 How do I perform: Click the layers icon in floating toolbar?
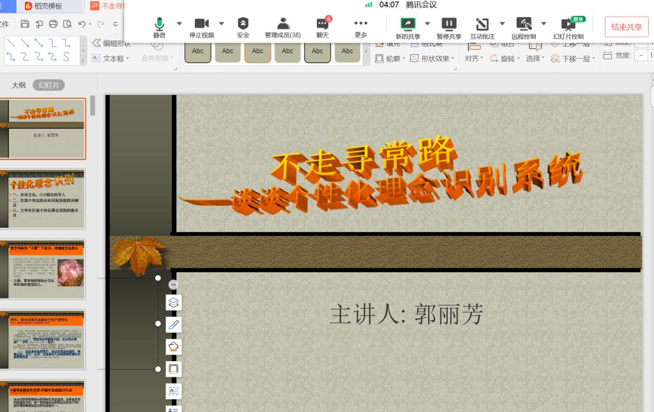coord(174,303)
